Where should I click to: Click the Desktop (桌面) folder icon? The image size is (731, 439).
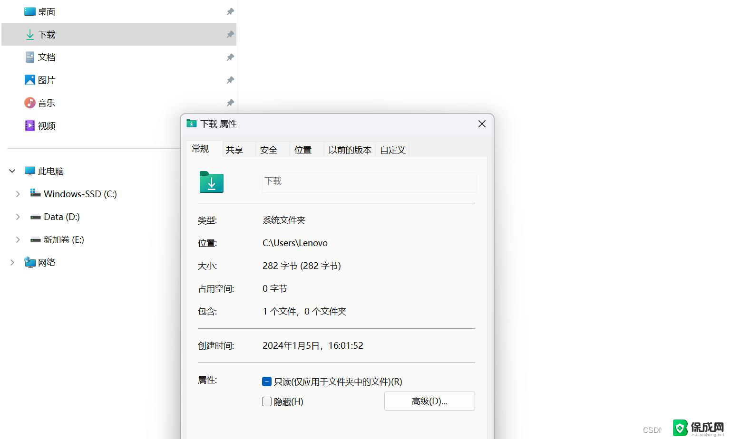pyautogui.click(x=29, y=11)
